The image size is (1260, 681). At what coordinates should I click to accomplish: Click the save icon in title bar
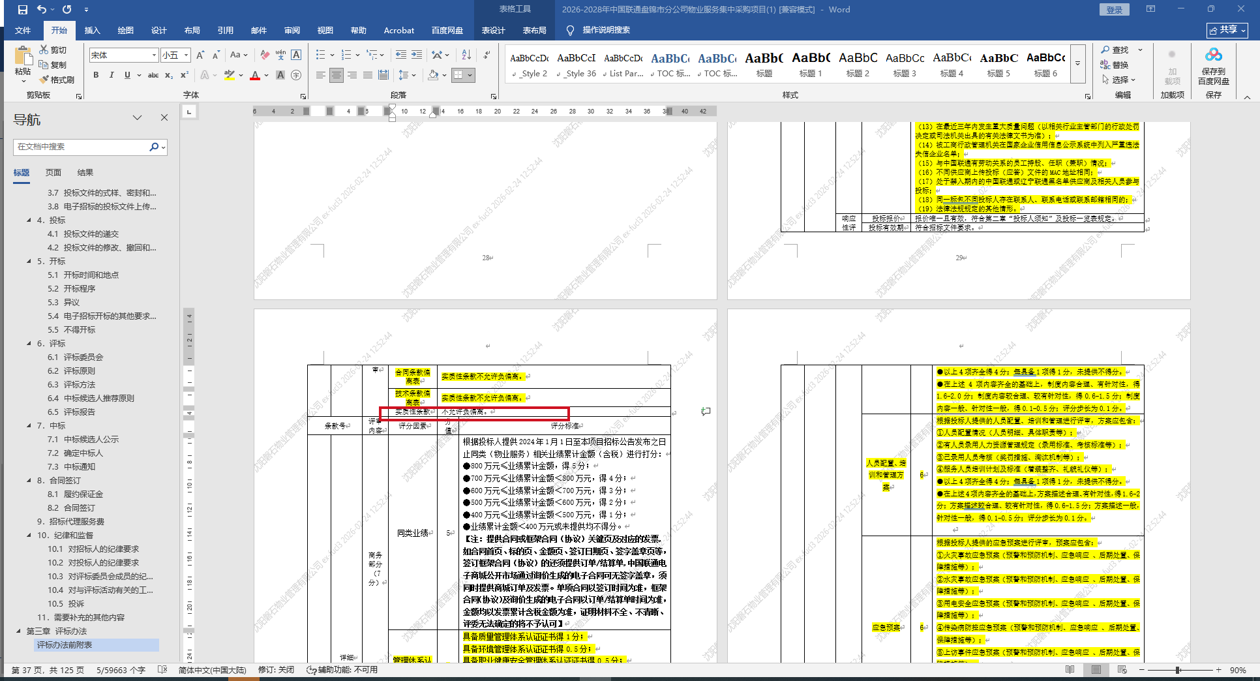23,10
